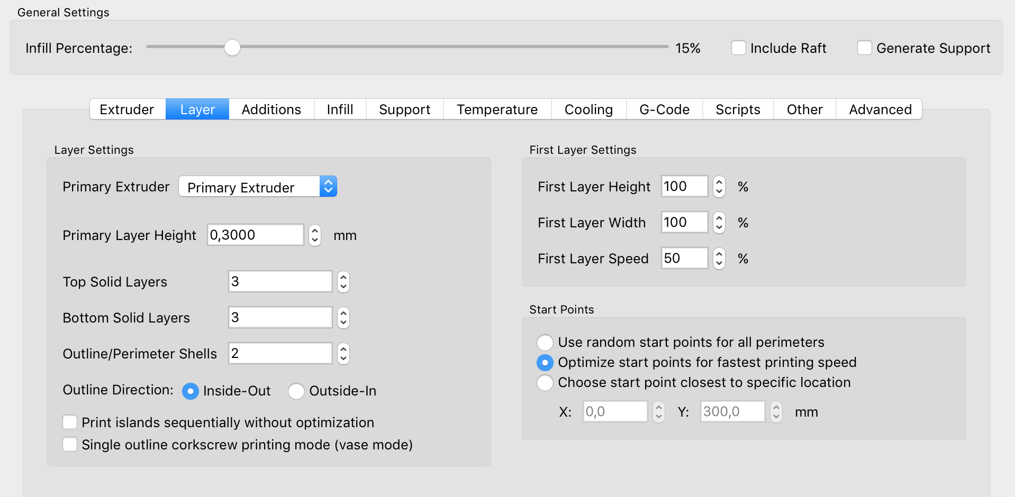The height and width of the screenshot is (497, 1015).
Task: Click the Infill Percentage slider handle
Action: [232, 48]
